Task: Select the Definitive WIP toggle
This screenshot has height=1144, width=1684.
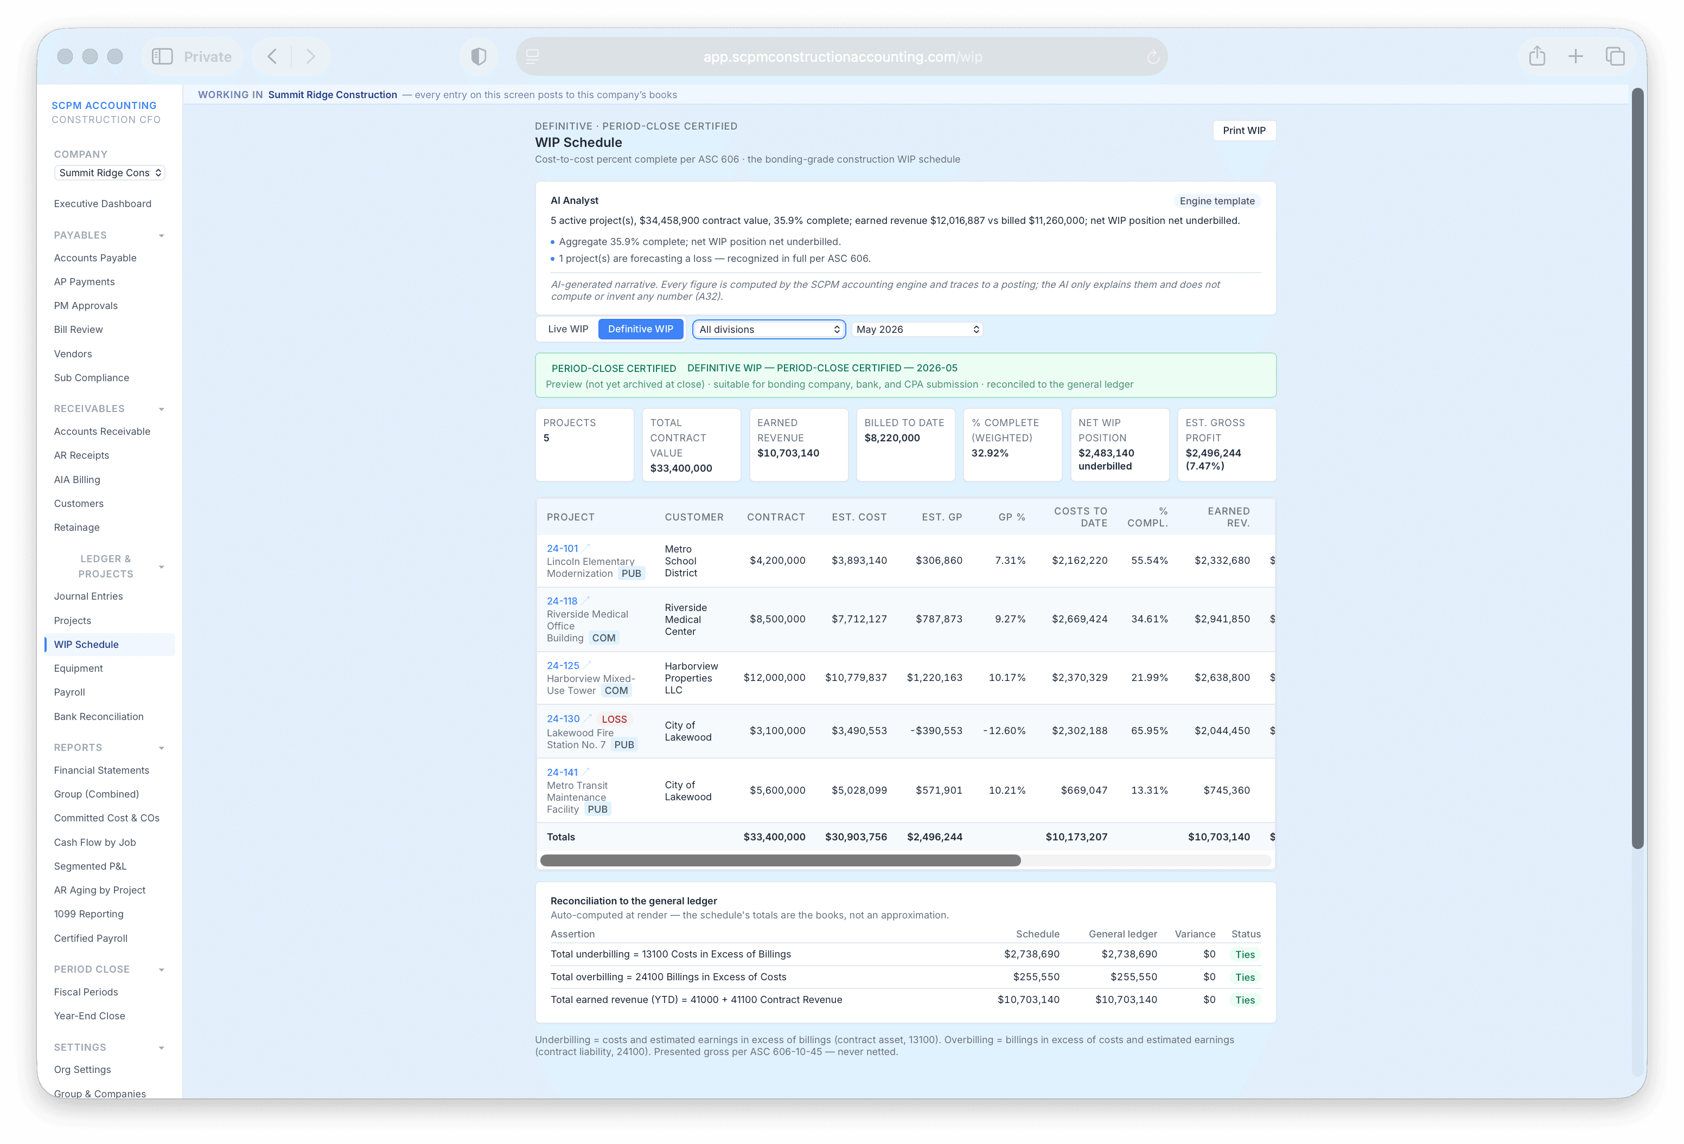Action: tap(641, 329)
